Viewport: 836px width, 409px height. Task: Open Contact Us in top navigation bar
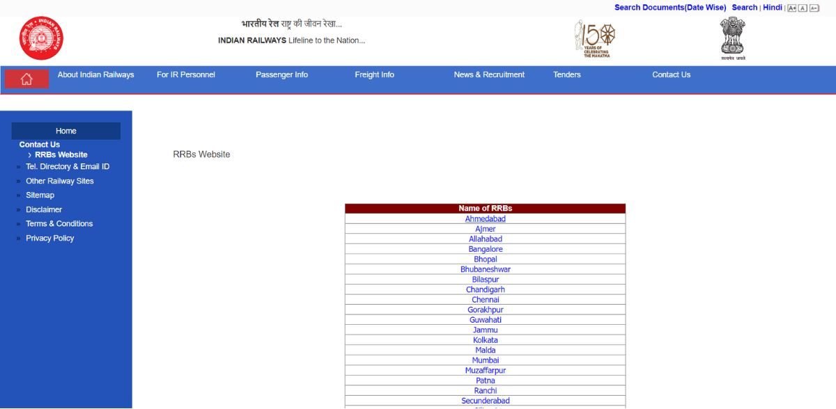pyautogui.click(x=671, y=75)
